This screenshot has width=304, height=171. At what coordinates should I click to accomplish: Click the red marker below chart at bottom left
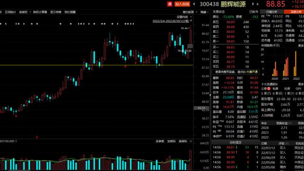coord(37,137)
